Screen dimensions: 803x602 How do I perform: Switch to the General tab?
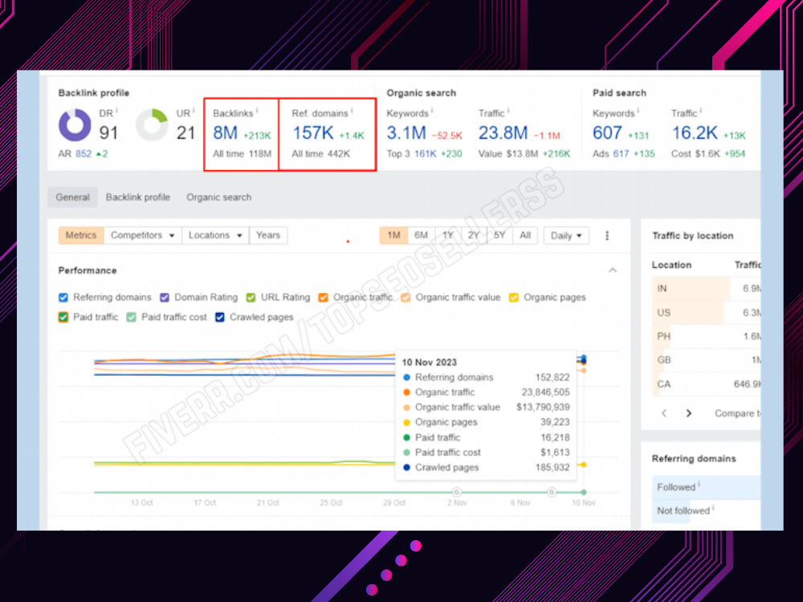pos(73,197)
